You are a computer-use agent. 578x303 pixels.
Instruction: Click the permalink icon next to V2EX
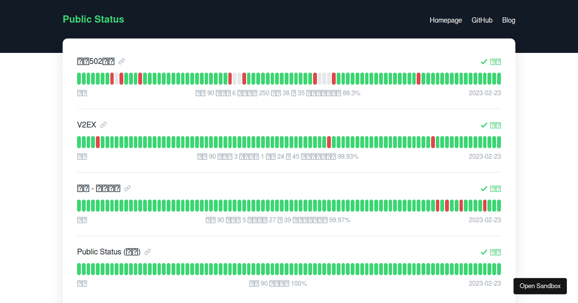coord(104,124)
